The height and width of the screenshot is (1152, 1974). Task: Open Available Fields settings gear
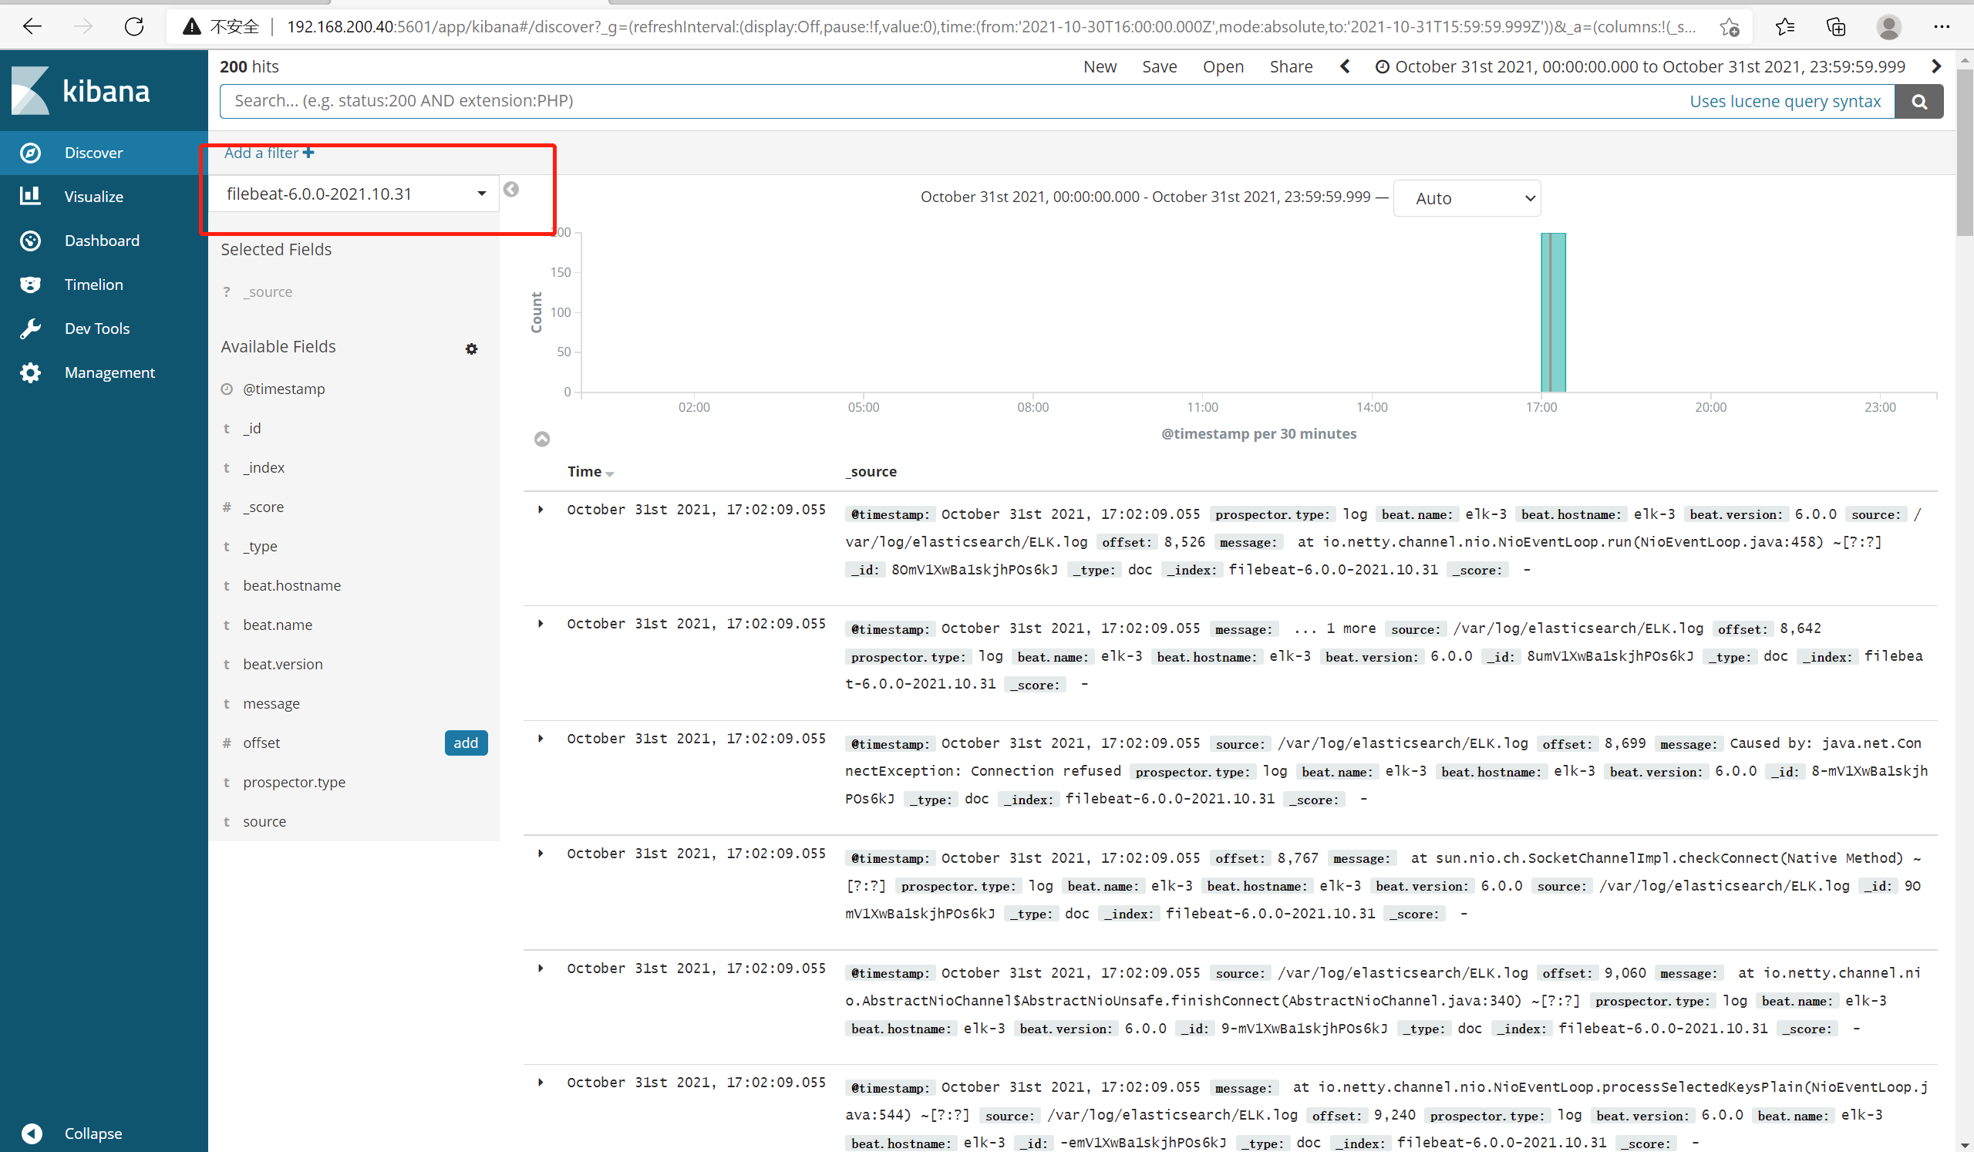[472, 349]
